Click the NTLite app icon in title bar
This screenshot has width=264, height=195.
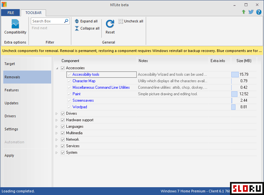[4, 5]
